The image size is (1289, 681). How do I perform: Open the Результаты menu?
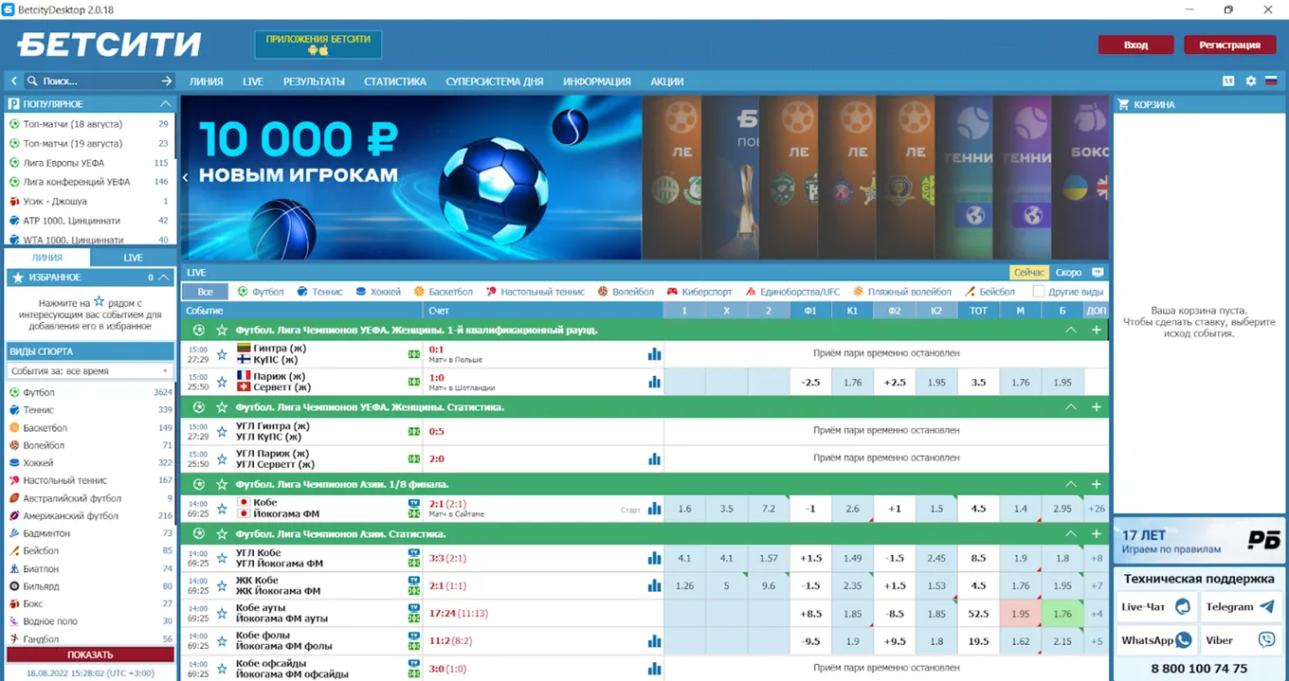pyautogui.click(x=314, y=81)
